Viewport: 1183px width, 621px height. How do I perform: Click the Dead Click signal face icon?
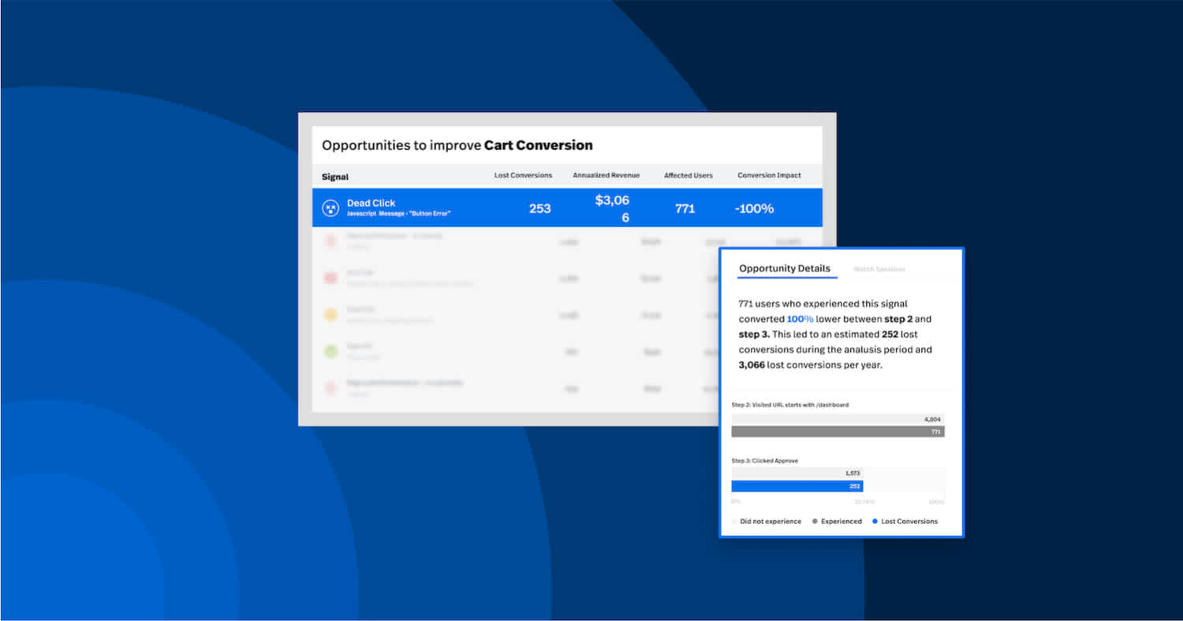pos(330,208)
